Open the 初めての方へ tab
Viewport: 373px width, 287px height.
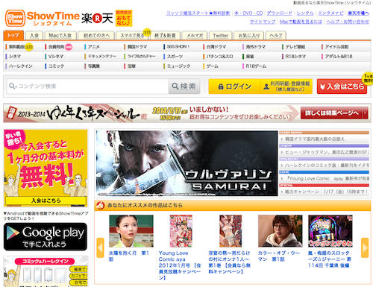tap(96, 36)
